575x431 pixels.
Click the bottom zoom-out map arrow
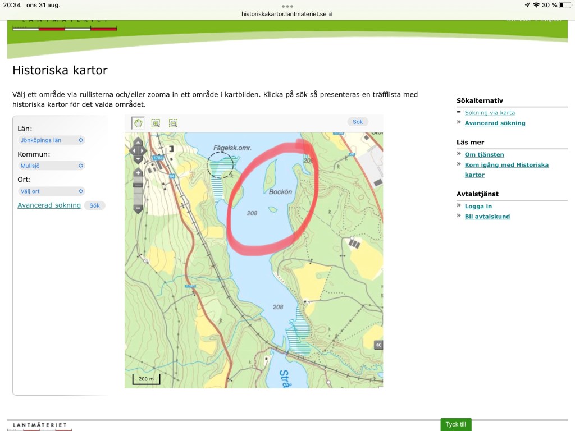(x=138, y=209)
